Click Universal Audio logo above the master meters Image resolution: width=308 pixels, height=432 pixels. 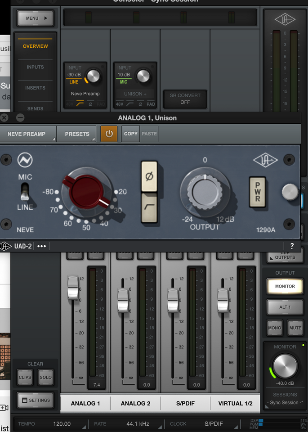tap(285, 19)
